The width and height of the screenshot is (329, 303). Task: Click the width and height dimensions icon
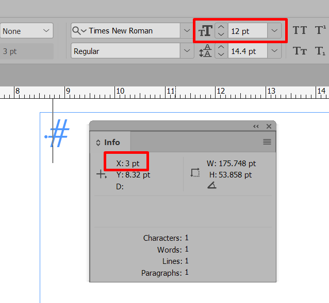click(x=195, y=173)
